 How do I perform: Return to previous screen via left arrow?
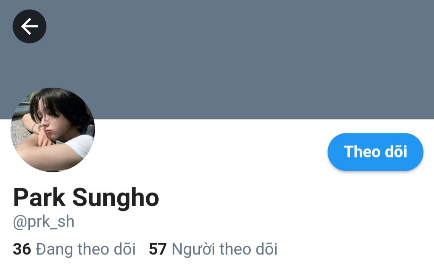29,26
